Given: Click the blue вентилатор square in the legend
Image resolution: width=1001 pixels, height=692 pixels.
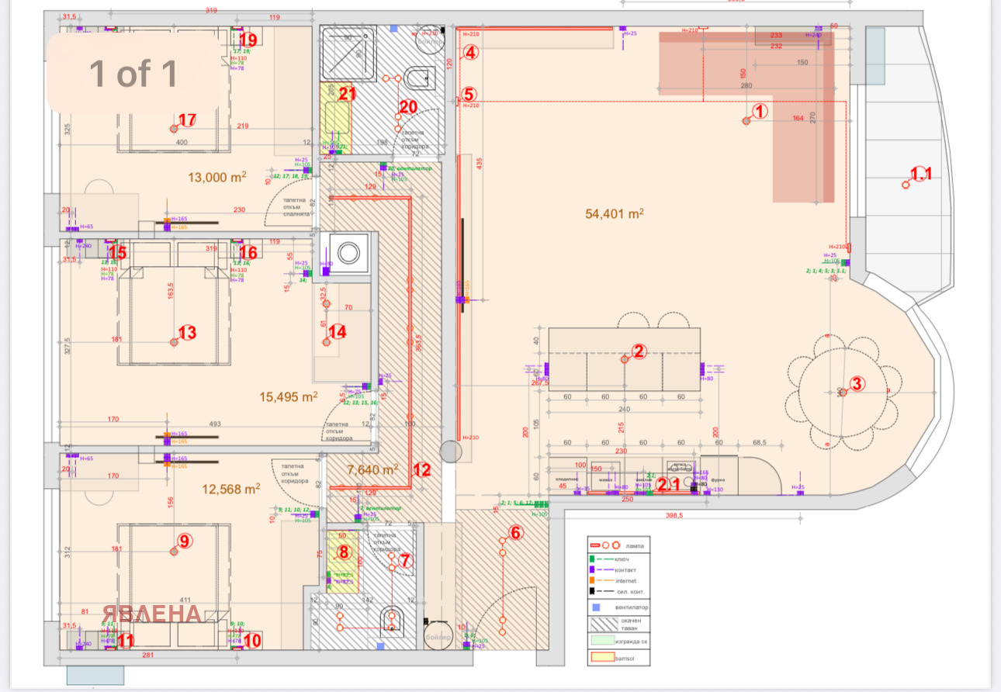Looking at the screenshot, I should (597, 607).
